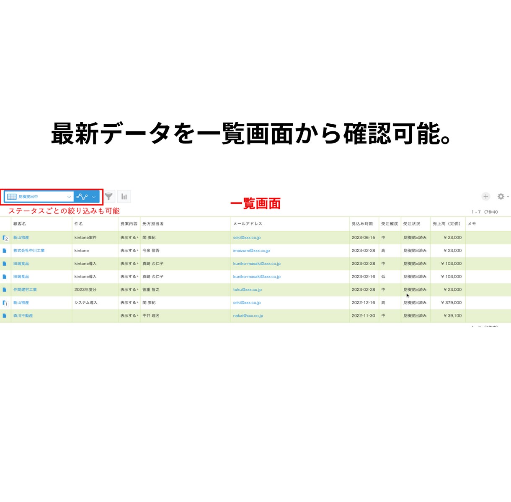This screenshot has width=511, height=502.
Task: Click the 受注確度 column header
Action: pos(390,224)
